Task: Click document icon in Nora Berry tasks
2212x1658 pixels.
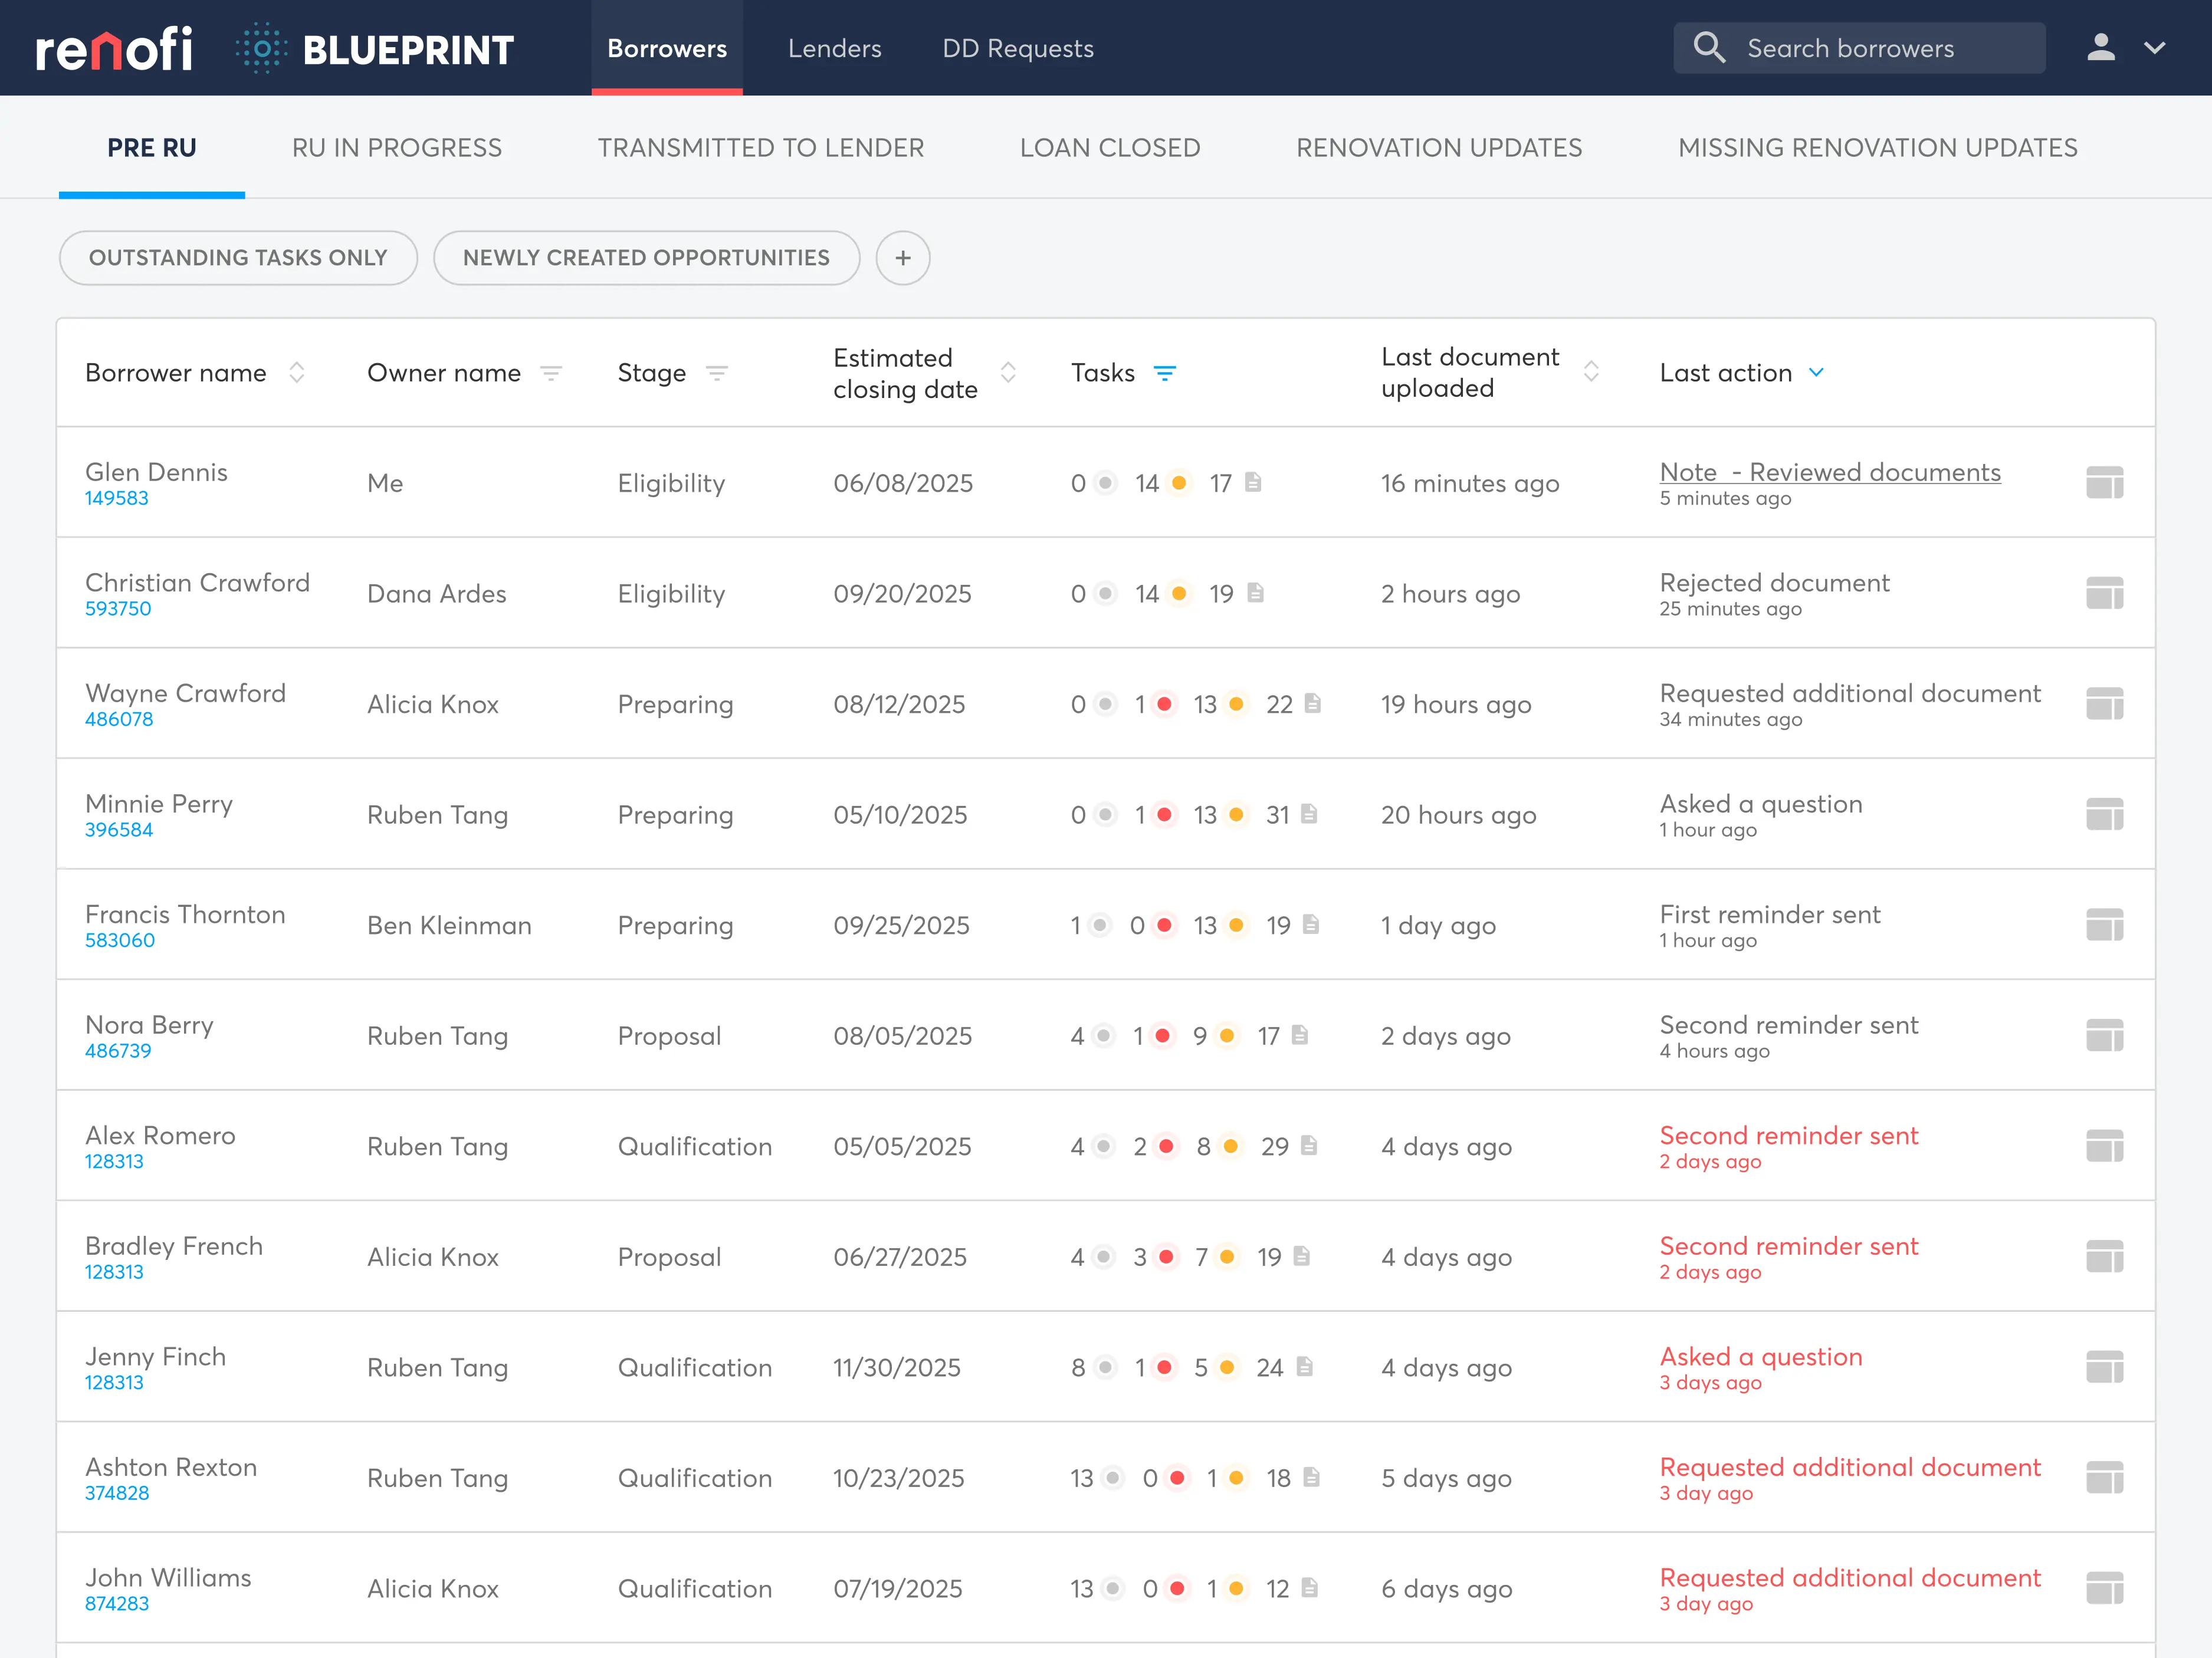Action: [x=1300, y=1034]
